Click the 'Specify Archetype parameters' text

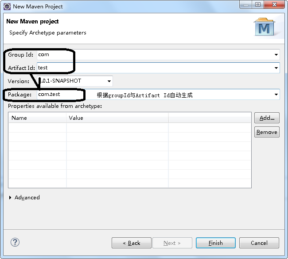pos(48,33)
